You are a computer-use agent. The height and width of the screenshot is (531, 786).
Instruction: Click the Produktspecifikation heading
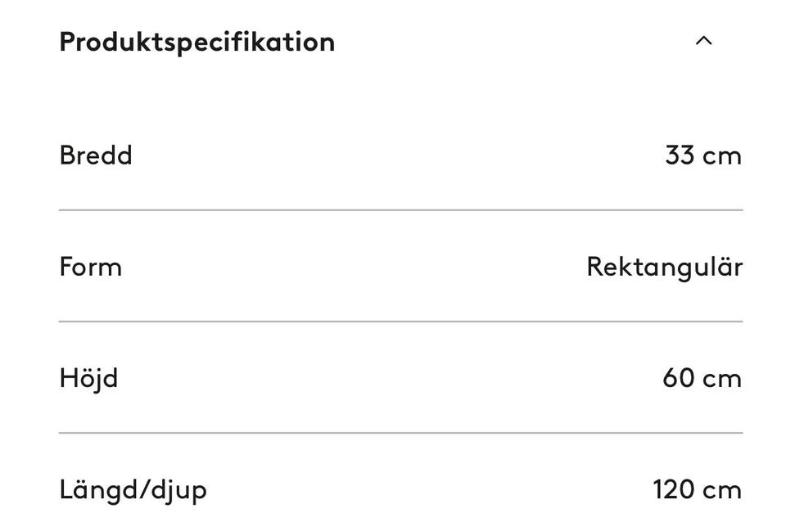point(196,42)
